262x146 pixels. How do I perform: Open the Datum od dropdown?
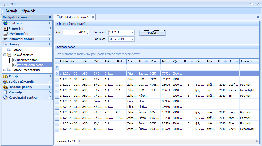pos(132,32)
